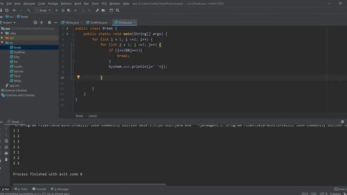This screenshot has height=195, width=347.
Task: Open Settings via wrench icon
Action: pos(97,10)
